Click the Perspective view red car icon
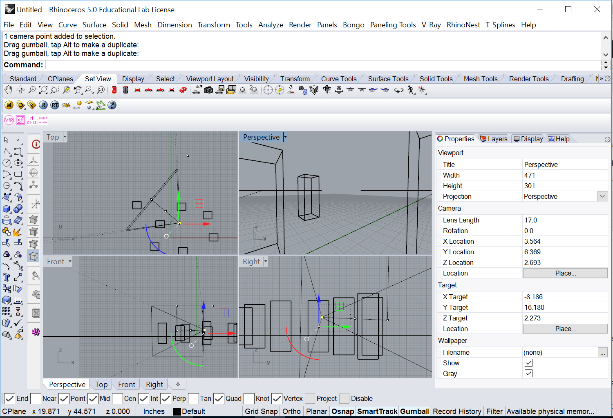The width and height of the screenshot is (613, 418). tap(183, 90)
